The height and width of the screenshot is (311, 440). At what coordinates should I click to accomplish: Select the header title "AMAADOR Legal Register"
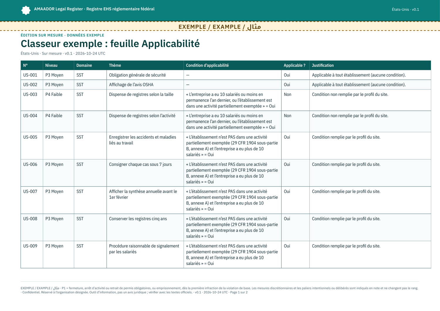58,9
